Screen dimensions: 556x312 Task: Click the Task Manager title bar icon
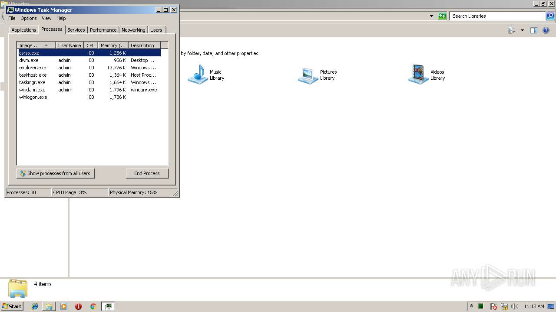pyautogui.click(x=10, y=10)
